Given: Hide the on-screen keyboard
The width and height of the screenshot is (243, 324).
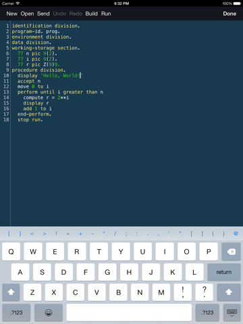Looking at the screenshot, I should pos(232,313).
